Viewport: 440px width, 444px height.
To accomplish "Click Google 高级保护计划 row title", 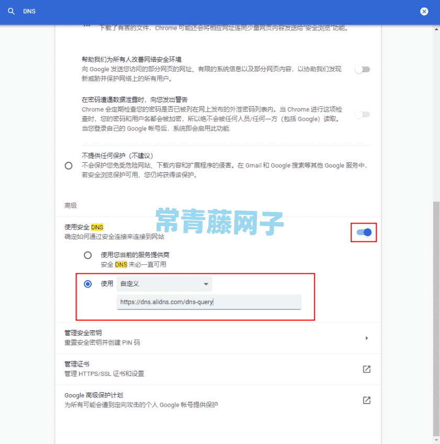I will point(94,395).
